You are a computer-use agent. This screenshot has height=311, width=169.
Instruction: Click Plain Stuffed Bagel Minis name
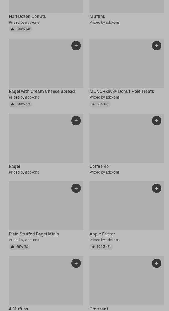[34, 234]
